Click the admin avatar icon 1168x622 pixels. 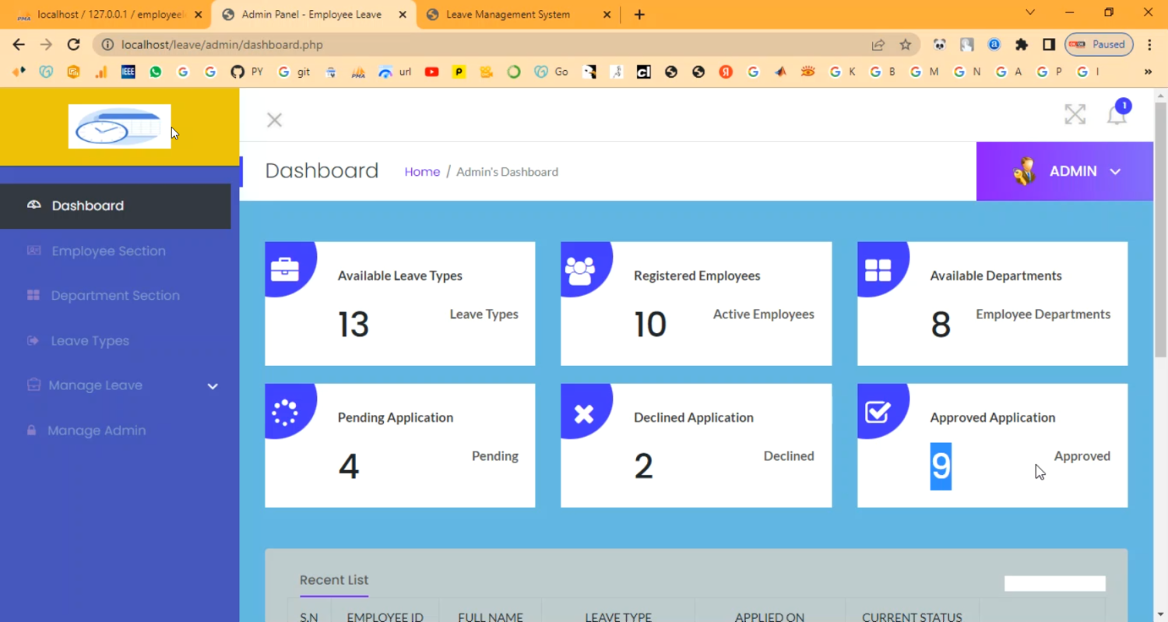tap(1024, 171)
